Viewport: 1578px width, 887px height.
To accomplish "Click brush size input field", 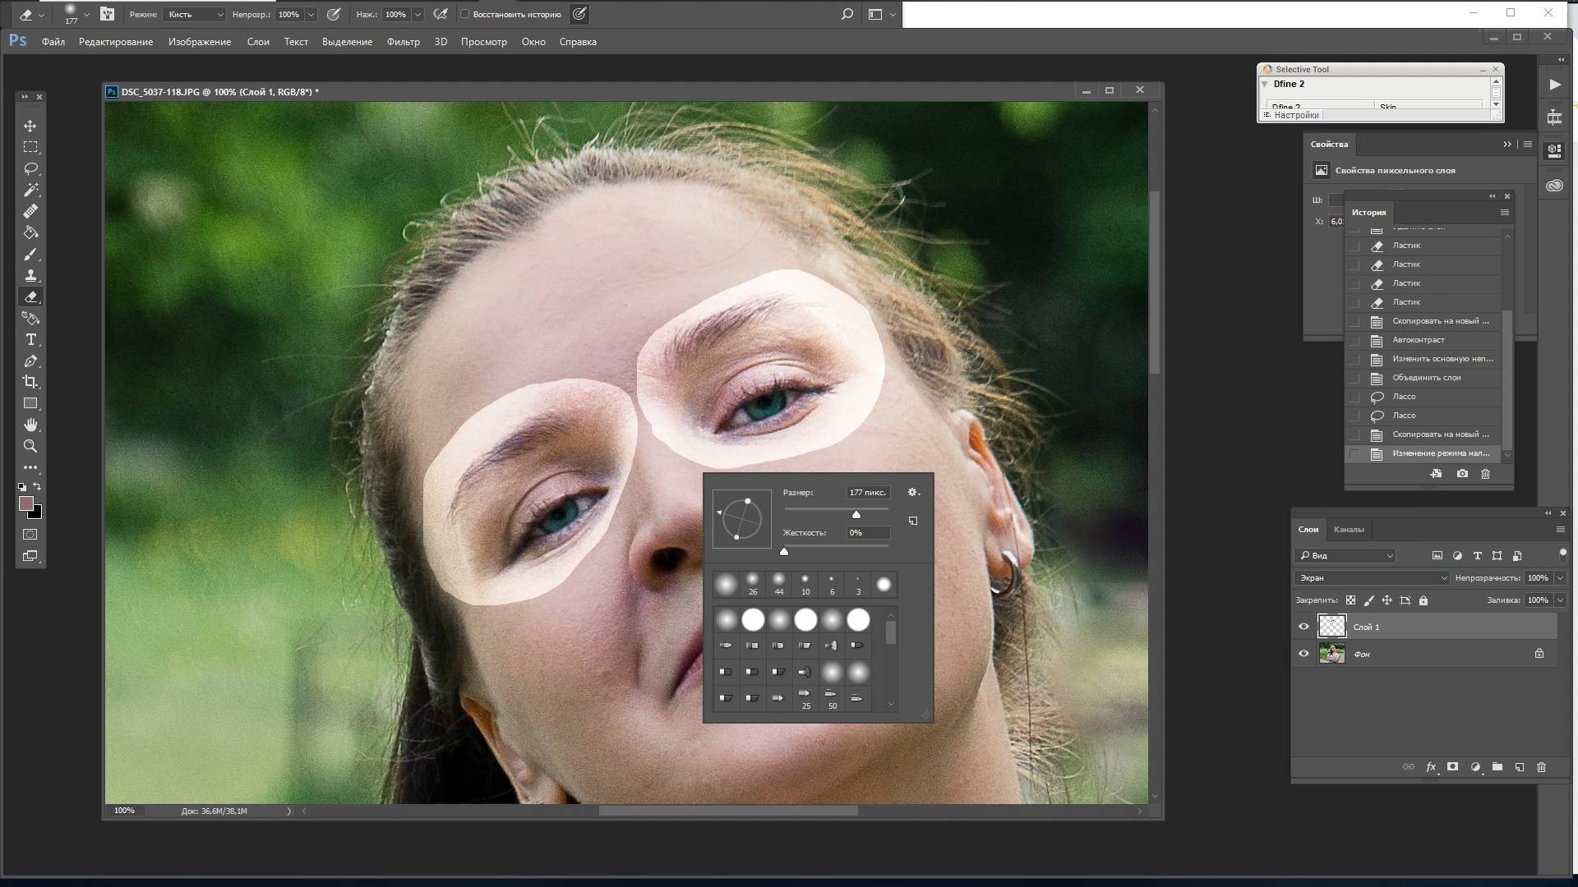I will click(x=867, y=492).
